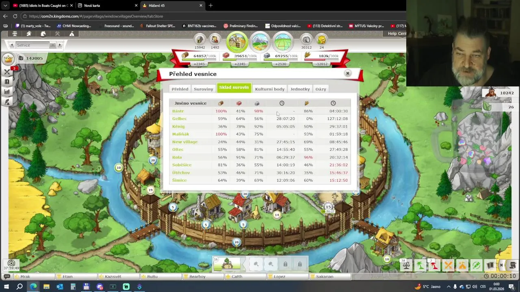Open the New village link
The width and height of the screenshot is (520, 292).
[185, 142]
